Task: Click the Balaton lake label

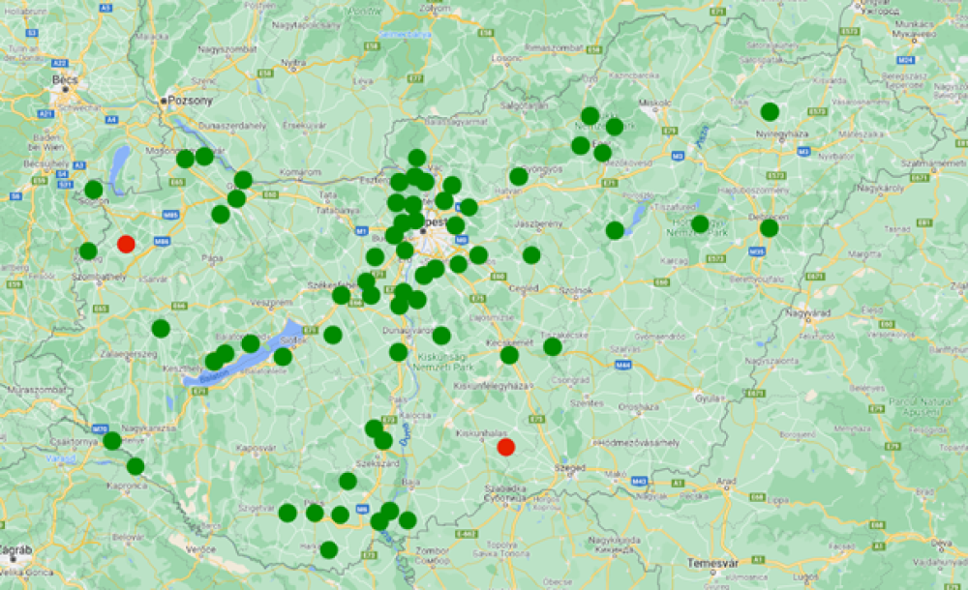Action: [x=214, y=376]
